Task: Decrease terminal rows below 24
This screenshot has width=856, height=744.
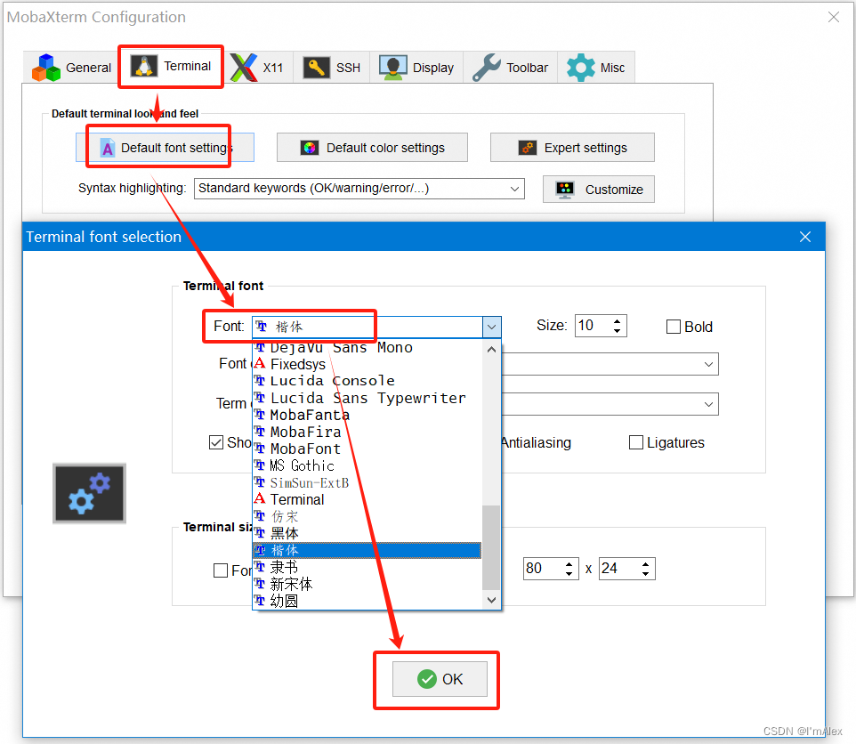Action: tap(646, 574)
